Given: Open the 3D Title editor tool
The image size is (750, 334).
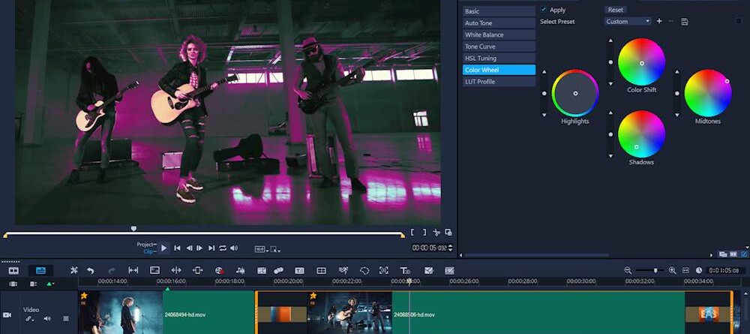Looking at the screenshot, I should 405,270.
